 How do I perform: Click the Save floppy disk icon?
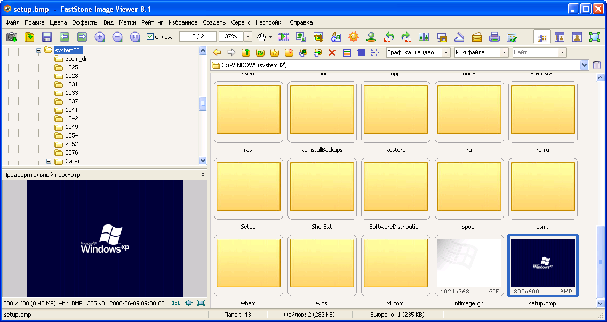click(47, 37)
